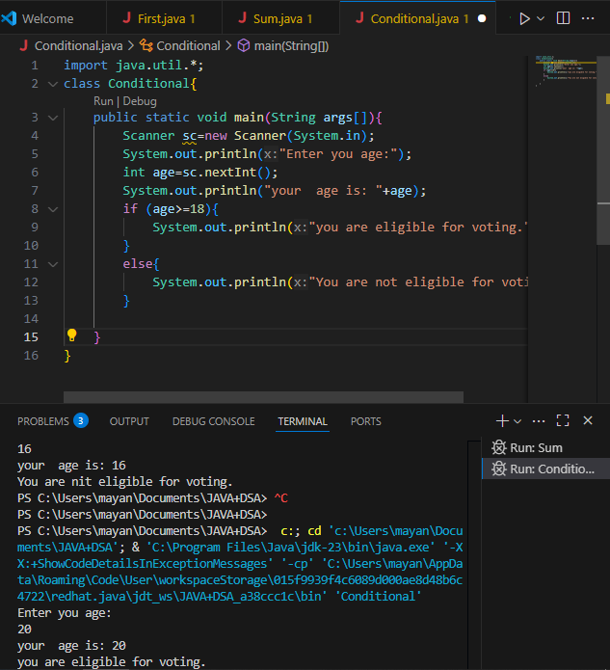The height and width of the screenshot is (670, 610).
Task: Select the Run: Conditio... terminal
Action: 546,469
